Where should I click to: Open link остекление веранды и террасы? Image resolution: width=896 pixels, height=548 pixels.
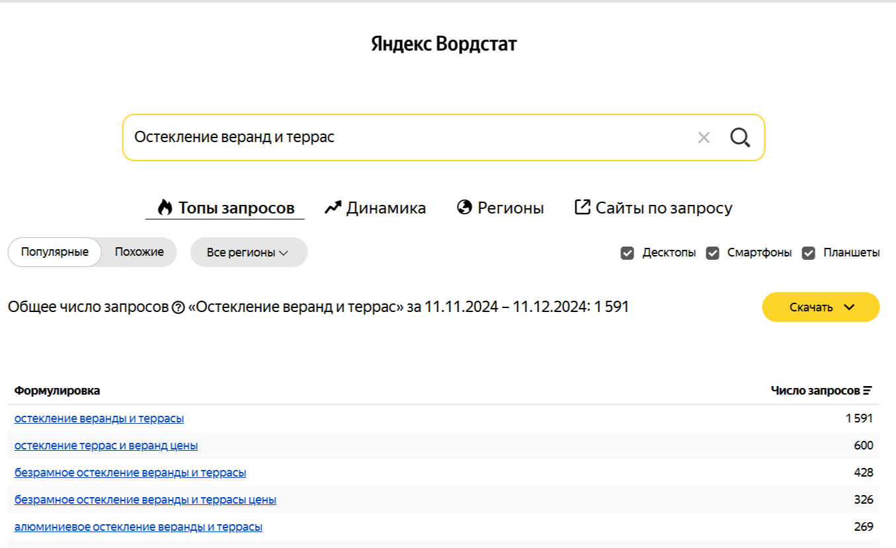click(x=99, y=418)
